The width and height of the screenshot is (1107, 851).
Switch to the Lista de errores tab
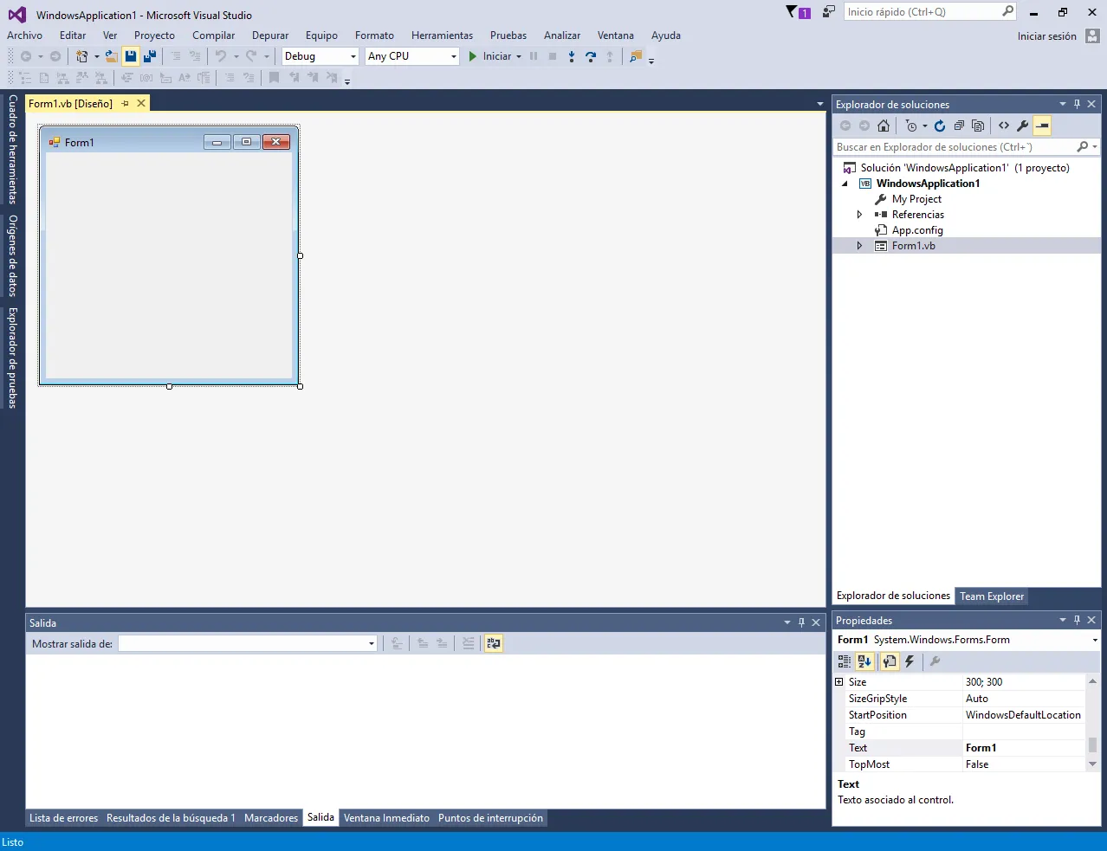pos(64,818)
